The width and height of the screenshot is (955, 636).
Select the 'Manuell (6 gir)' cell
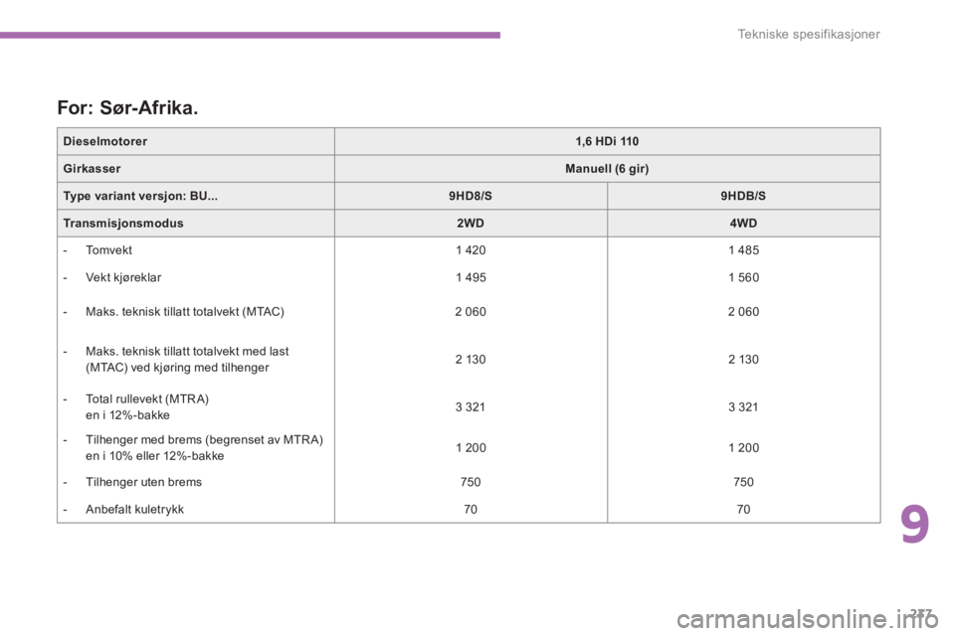click(x=607, y=169)
